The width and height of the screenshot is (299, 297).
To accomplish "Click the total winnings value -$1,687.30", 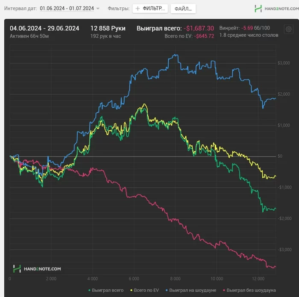I will 200,28.
